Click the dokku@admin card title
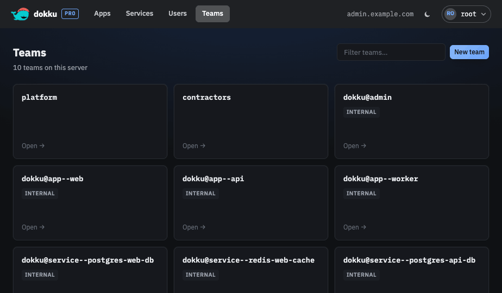 (x=367, y=98)
